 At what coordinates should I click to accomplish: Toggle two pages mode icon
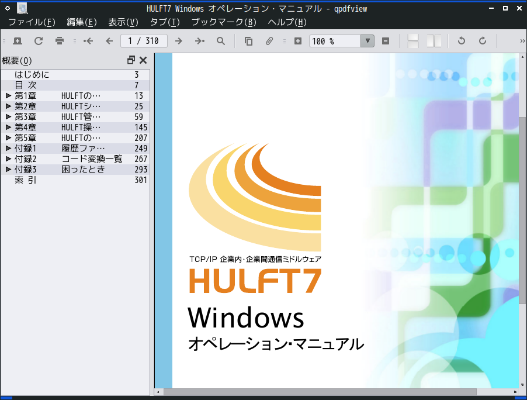(434, 41)
